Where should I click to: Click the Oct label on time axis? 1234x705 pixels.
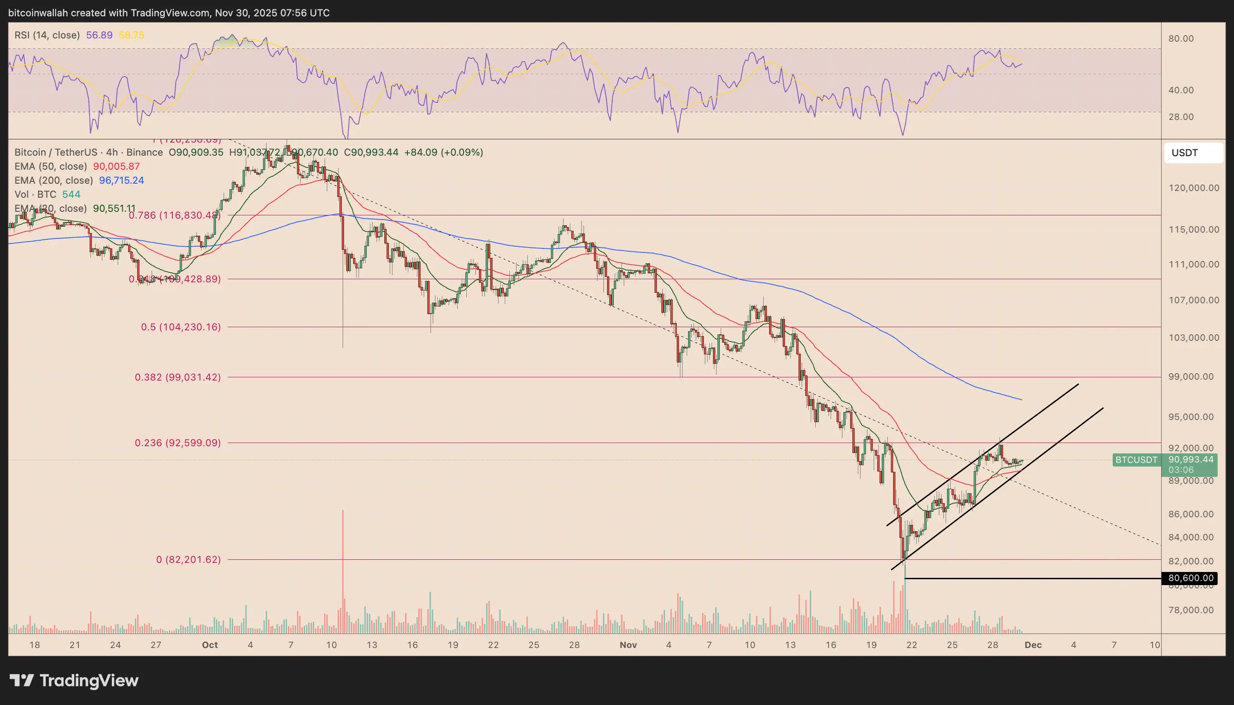click(x=210, y=645)
